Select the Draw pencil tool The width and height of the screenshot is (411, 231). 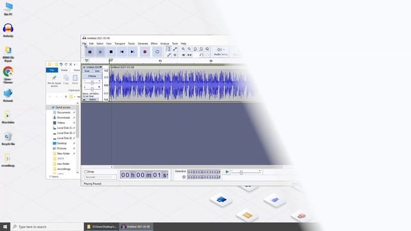(x=169, y=55)
